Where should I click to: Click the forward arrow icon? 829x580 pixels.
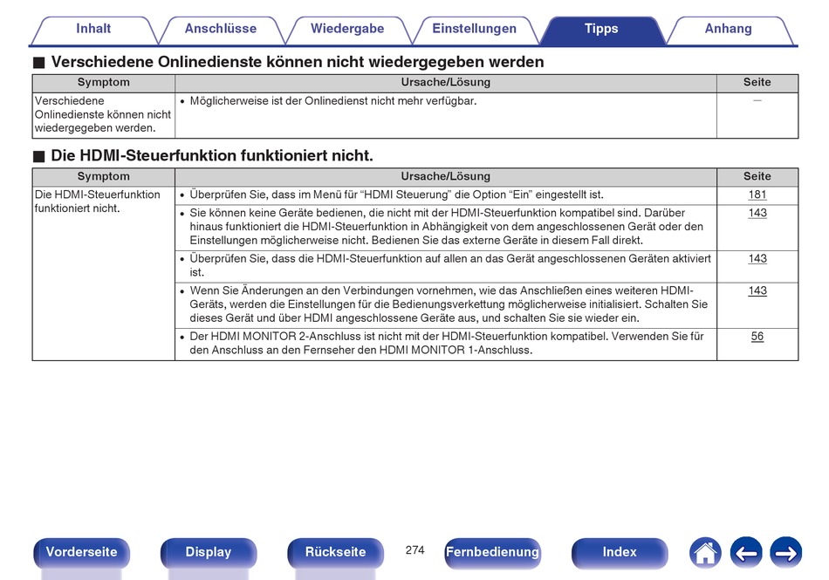785,553
